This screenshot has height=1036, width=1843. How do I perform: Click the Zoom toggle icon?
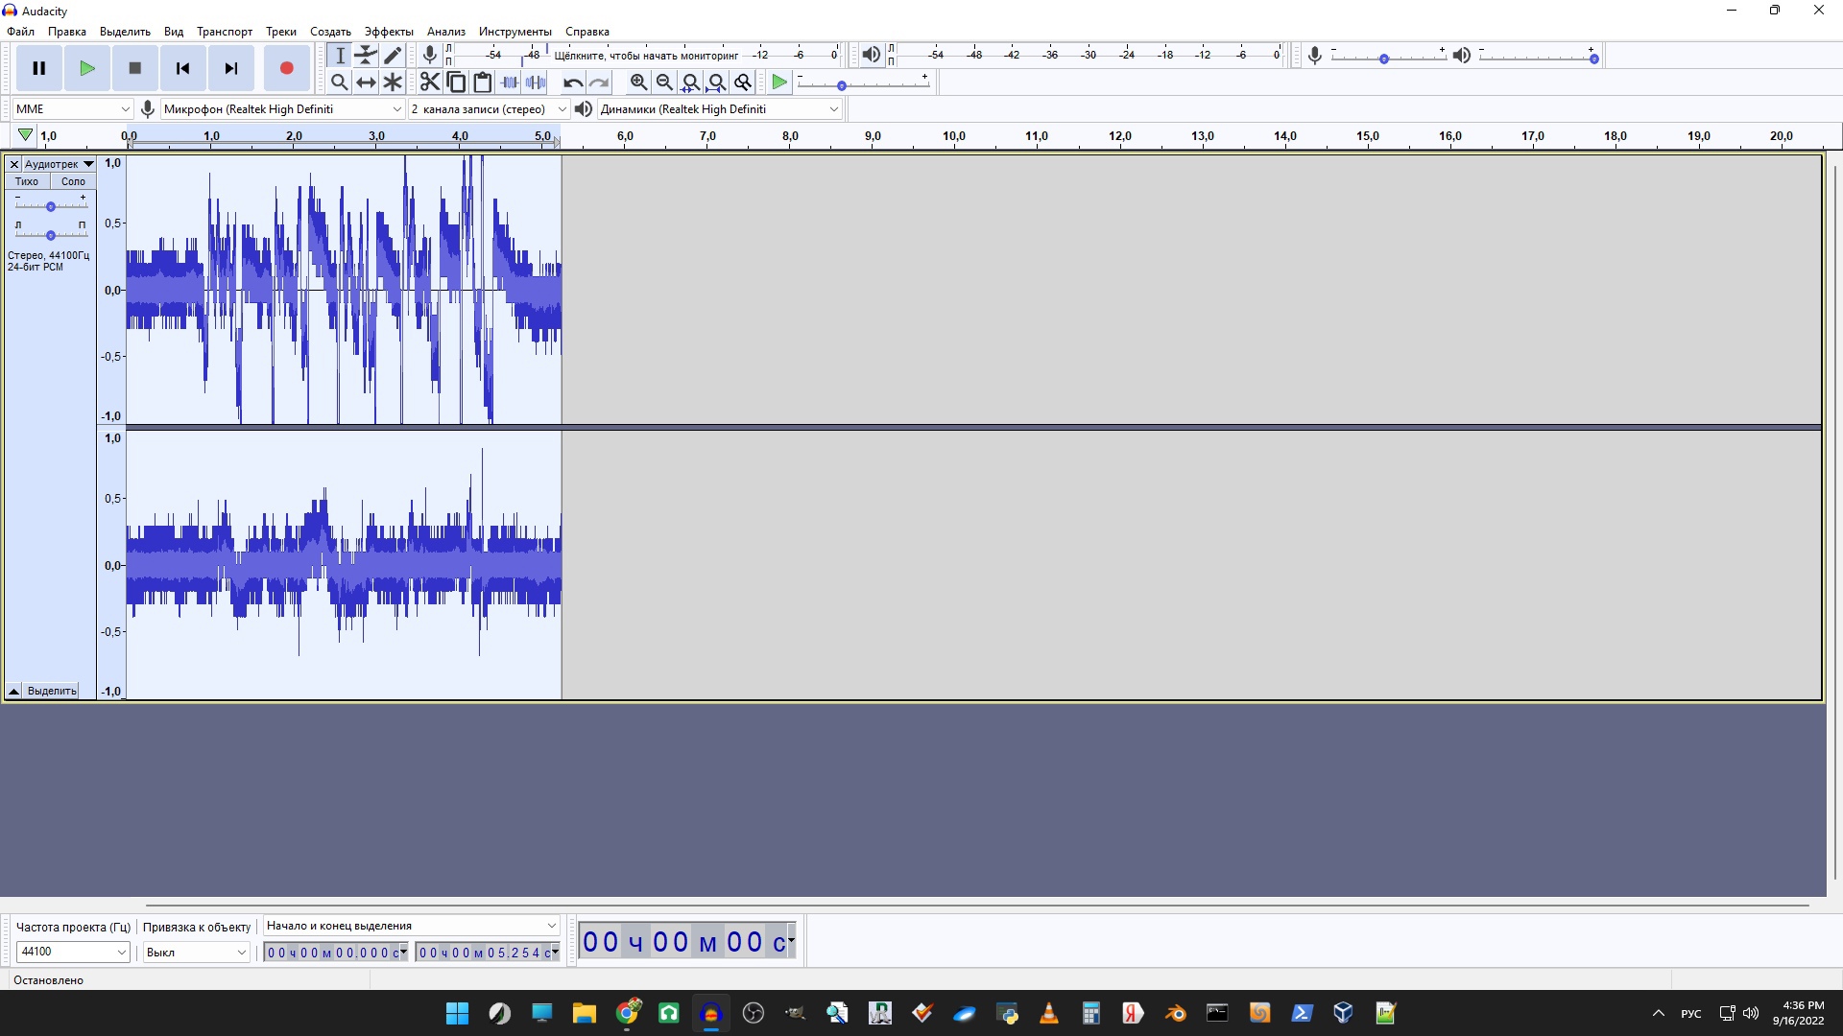click(x=742, y=82)
